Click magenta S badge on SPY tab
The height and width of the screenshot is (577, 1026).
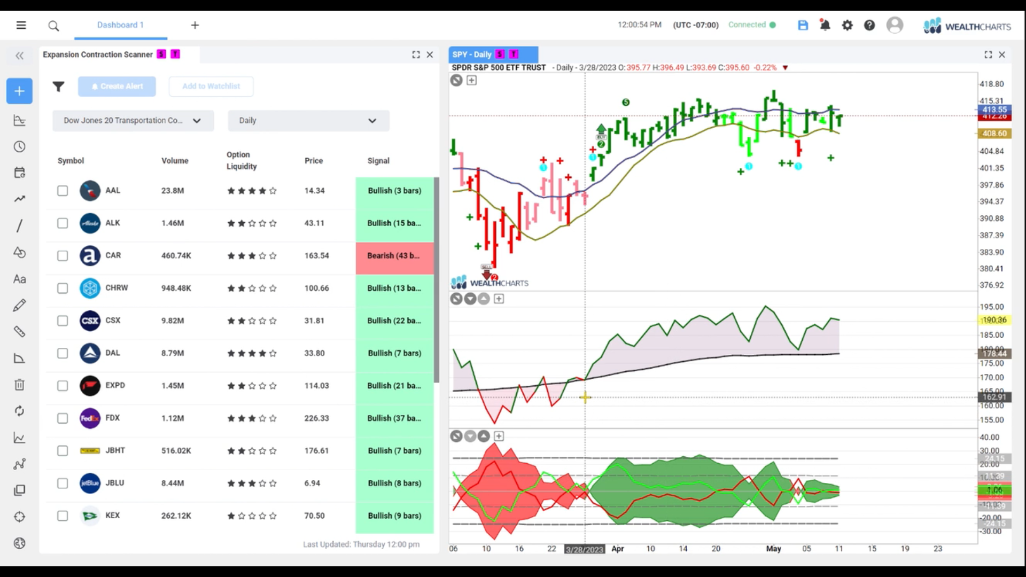(x=500, y=54)
